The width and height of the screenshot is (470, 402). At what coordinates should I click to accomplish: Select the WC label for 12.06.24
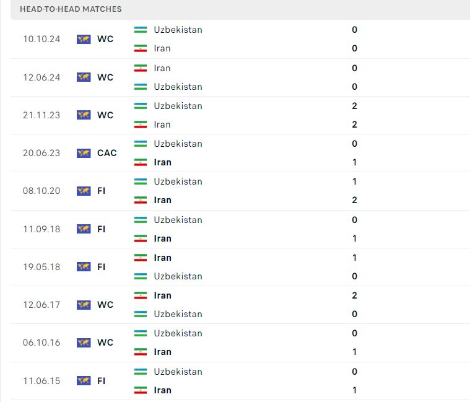click(105, 77)
